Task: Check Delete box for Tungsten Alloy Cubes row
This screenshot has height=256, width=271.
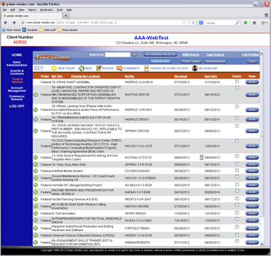Action: pyautogui.click(x=237, y=156)
